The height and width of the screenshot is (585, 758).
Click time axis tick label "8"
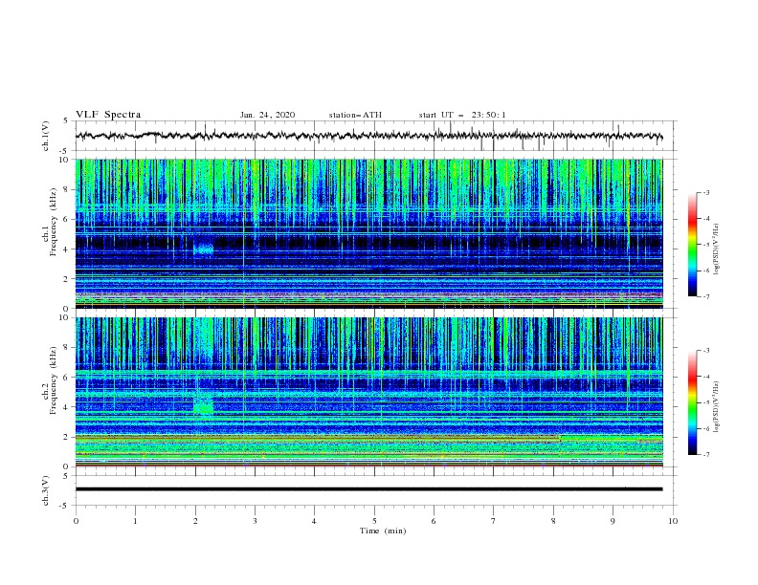[x=553, y=521]
